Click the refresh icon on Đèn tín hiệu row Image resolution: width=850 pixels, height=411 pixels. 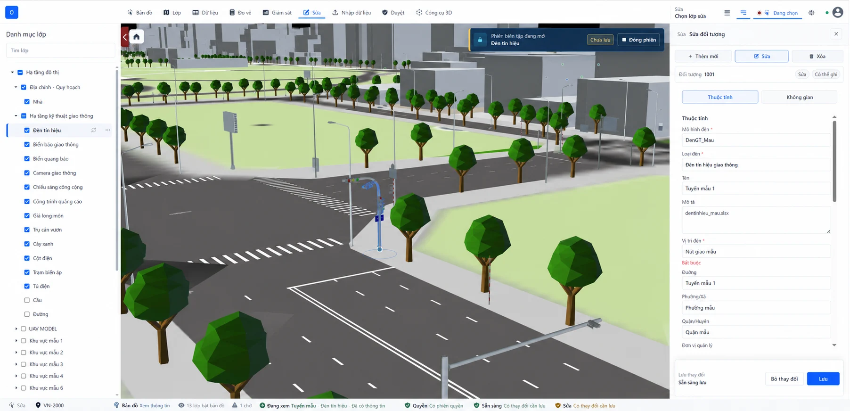tap(94, 130)
